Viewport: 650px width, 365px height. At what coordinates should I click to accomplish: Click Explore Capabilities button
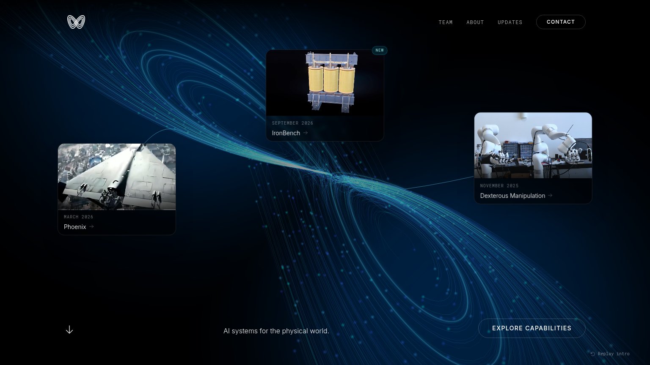click(532, 328)
